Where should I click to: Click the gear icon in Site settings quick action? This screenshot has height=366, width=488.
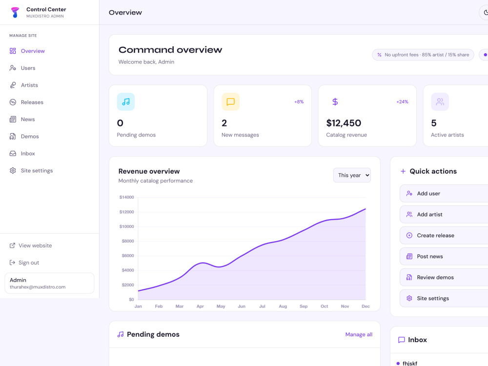coord(409,299)
